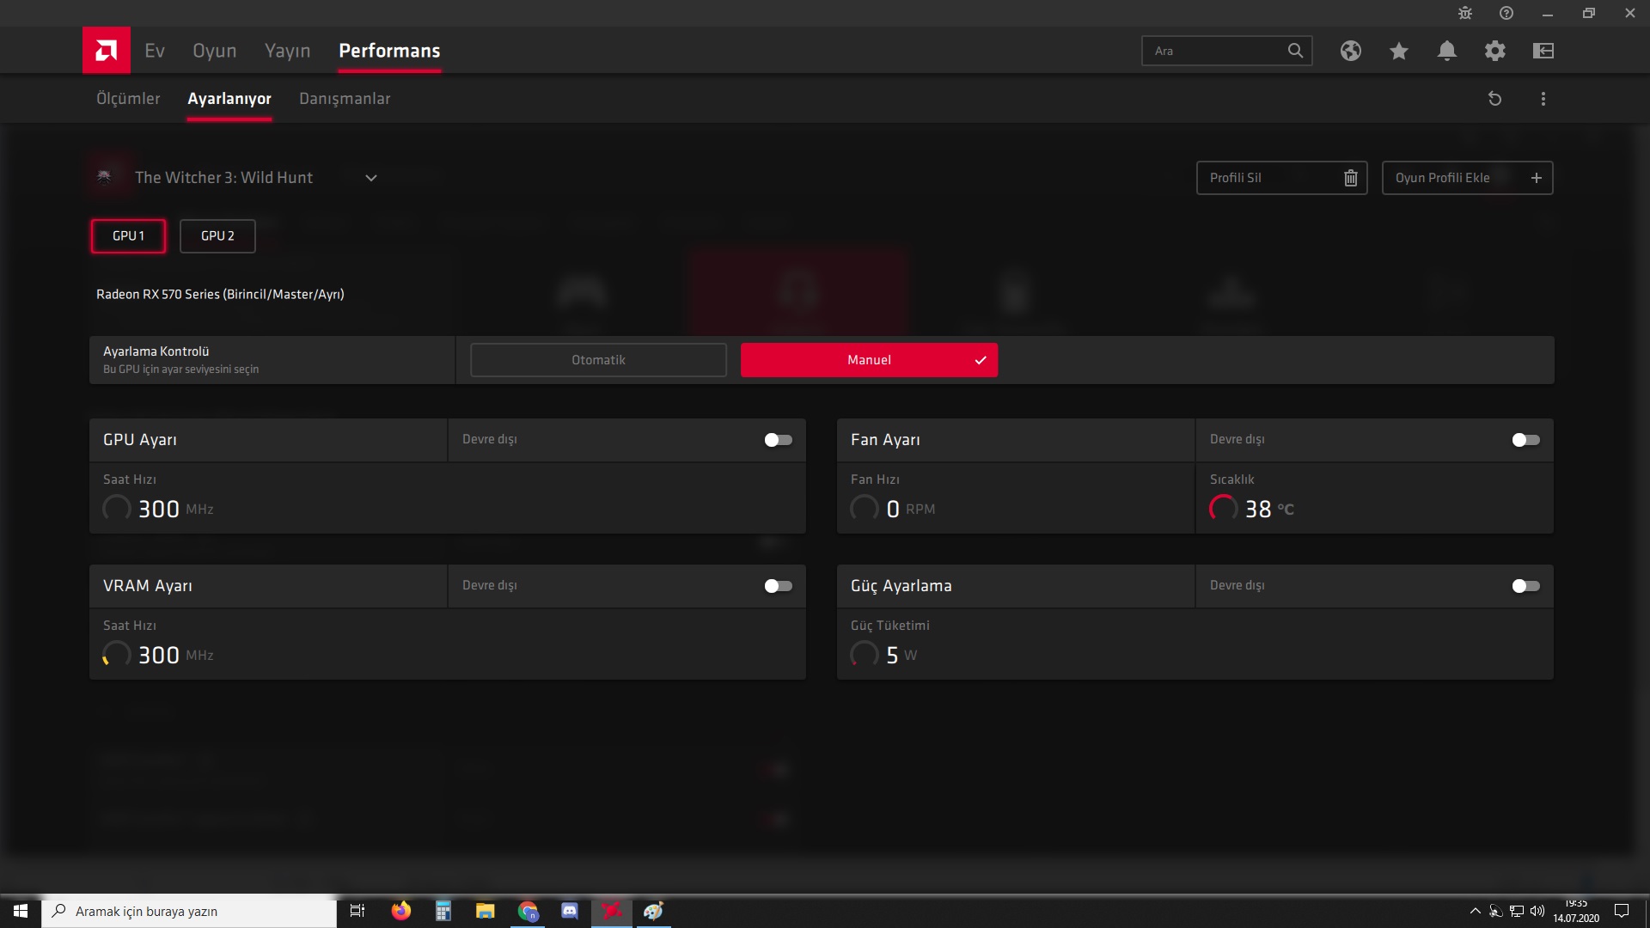The height and width of the screenshot is (928, 1650).
Task: Click the bug report icon
Action: 1465,13
